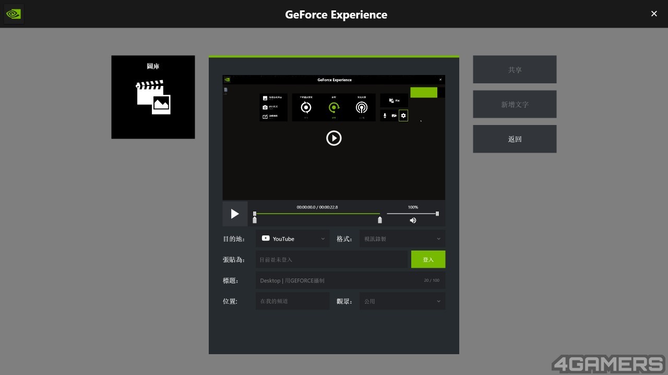Click the title field with Desktop text
This screenshot has width=668, height=375.
(x=350, y=280)
